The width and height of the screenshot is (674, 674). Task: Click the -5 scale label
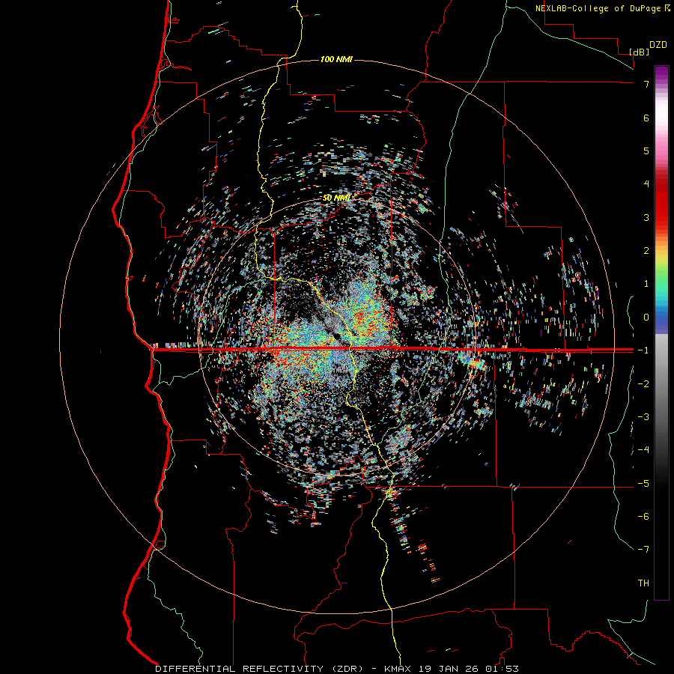tap(643, 484)
